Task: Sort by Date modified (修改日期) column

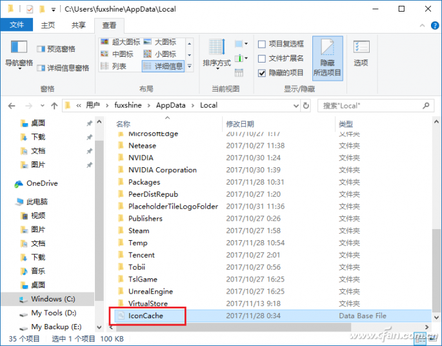Action: [x=240, y=124]
